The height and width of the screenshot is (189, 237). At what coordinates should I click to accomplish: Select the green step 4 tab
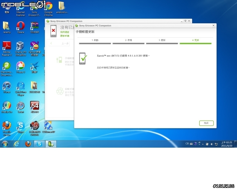tap(196, 40)
